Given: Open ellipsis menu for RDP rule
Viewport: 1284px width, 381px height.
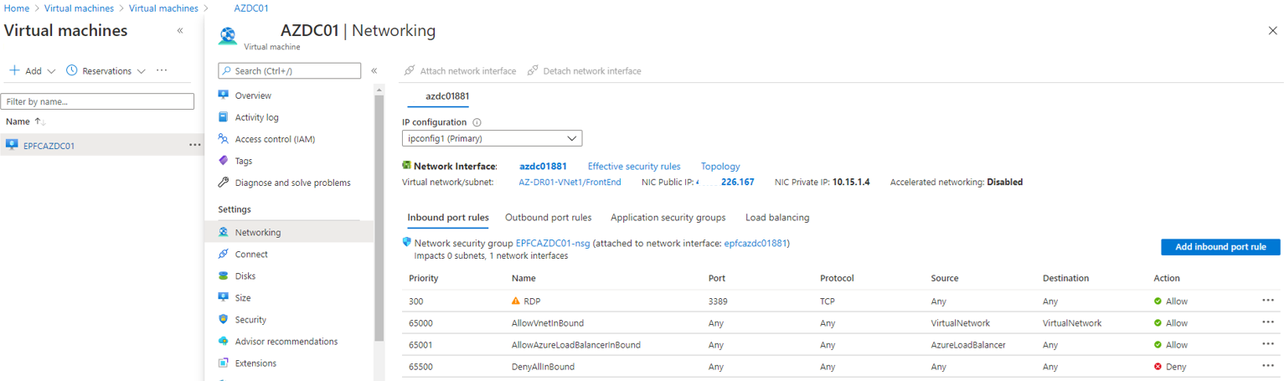Looking at the screenshot, I should click(1268, 301).
